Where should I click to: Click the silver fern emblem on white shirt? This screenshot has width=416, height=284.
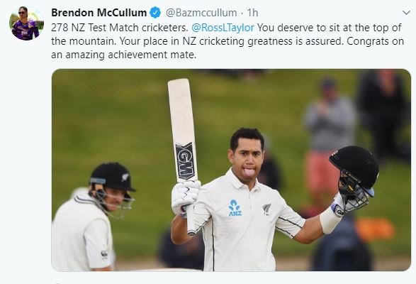click(266, 209)
